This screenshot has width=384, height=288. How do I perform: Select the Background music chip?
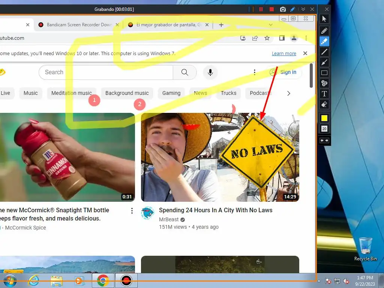(x=127, y=93)
